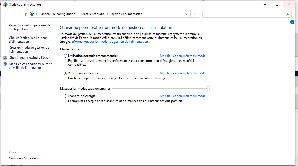Open Créer un mode de gestion de l'alimentation
This screenshot has height=166, width=298.
(29, 50)
